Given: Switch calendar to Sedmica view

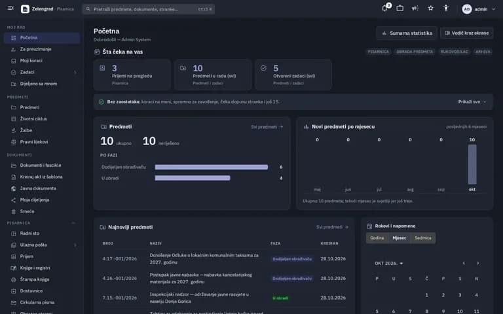Looking at the screenshot, I should coord(423,238).
